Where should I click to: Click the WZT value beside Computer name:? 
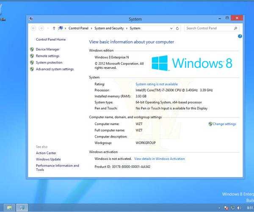point(139,124)
